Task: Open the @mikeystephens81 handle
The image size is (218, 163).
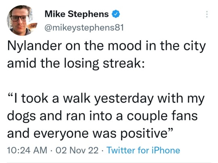Action: [x=84, y=27]
